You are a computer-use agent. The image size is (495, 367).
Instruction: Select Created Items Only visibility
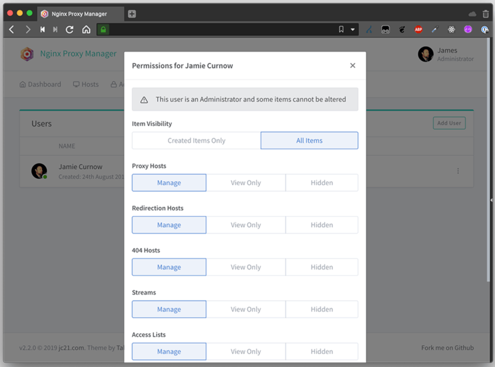[x=196, y=140]
